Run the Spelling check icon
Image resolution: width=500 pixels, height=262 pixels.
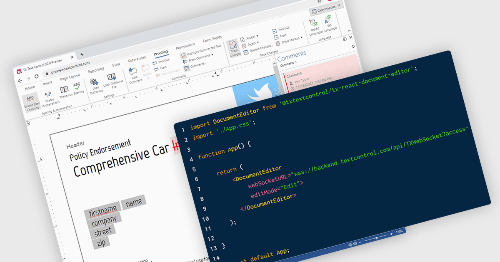tap(77, 88)
